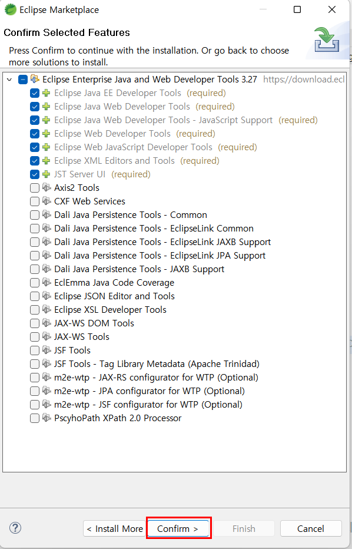Click feature icon beside PscyhoPath XPath 2.0 Processor
352x549 pixels.
pos(47,418)
